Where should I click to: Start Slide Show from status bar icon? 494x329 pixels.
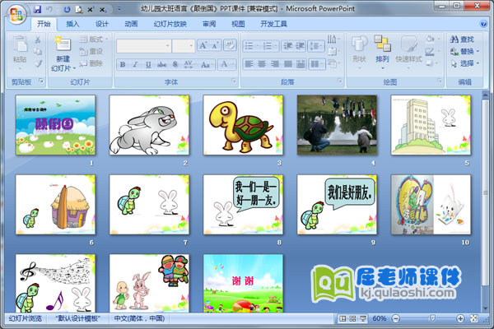pyautogui.click(x=363, y=319)
